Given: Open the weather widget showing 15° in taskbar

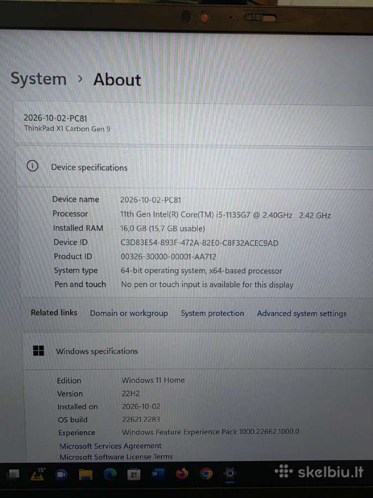Looking at the screenshot, I should pyautogui.click(x=38, y=474).
